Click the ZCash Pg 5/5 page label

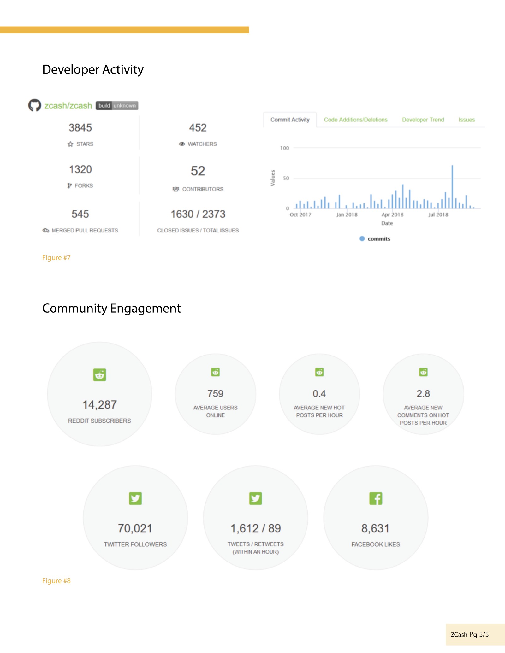pos(470,634)
